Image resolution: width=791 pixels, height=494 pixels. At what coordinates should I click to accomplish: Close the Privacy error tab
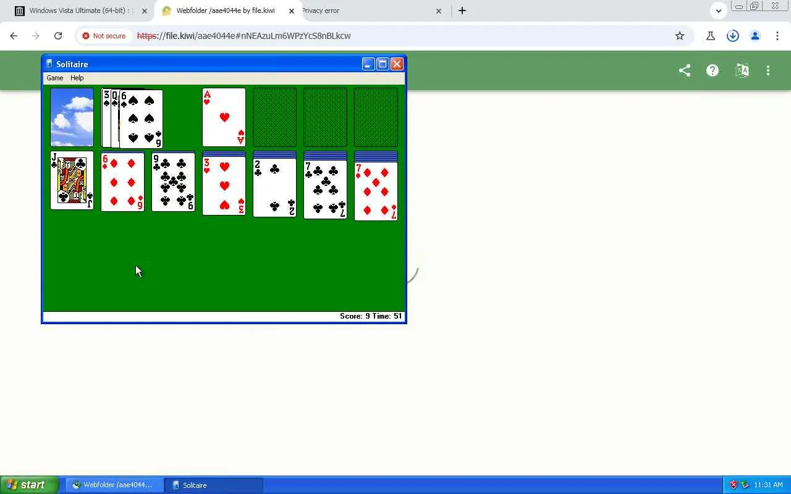click(439, 10)
